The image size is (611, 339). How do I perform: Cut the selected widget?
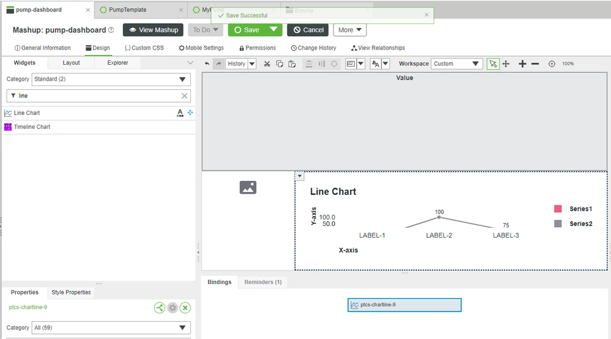tap(267, 64)
